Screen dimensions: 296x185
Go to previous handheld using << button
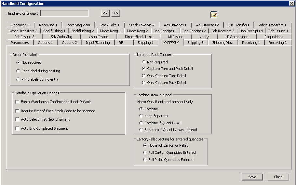(105, 13)
